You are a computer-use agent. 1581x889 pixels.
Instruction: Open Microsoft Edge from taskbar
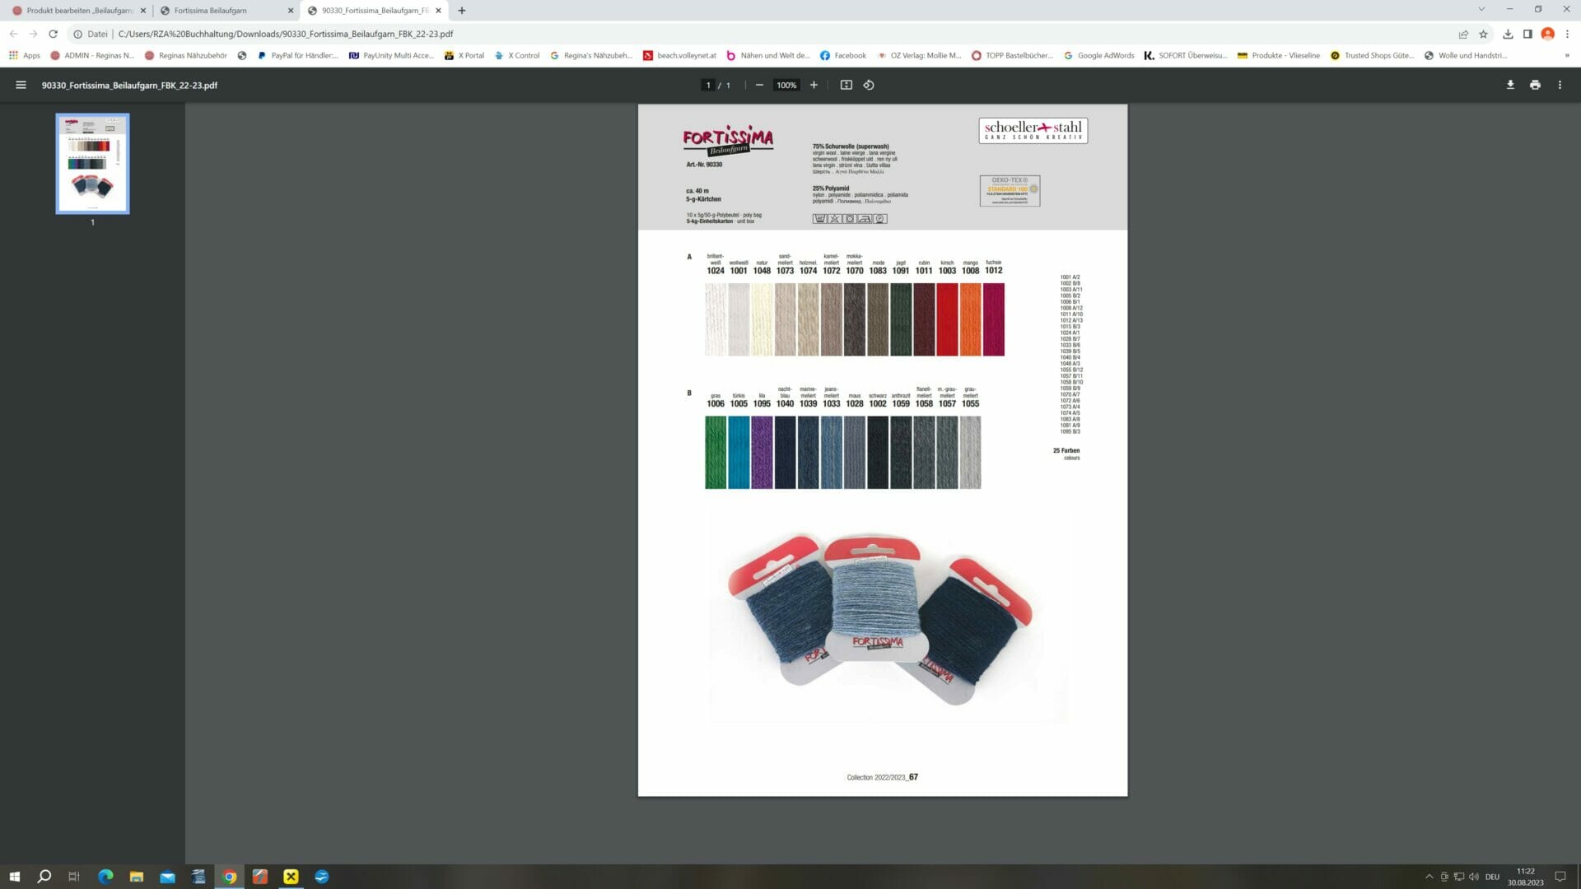click(x=105, y=877)
